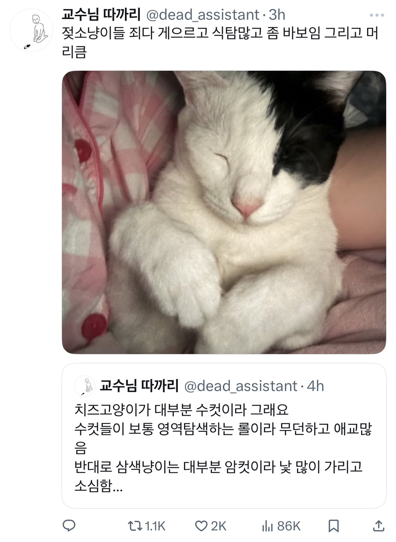Open the 3h timestamp of the tweet
This screenshot has height=542, width=396.
point(277,15)
